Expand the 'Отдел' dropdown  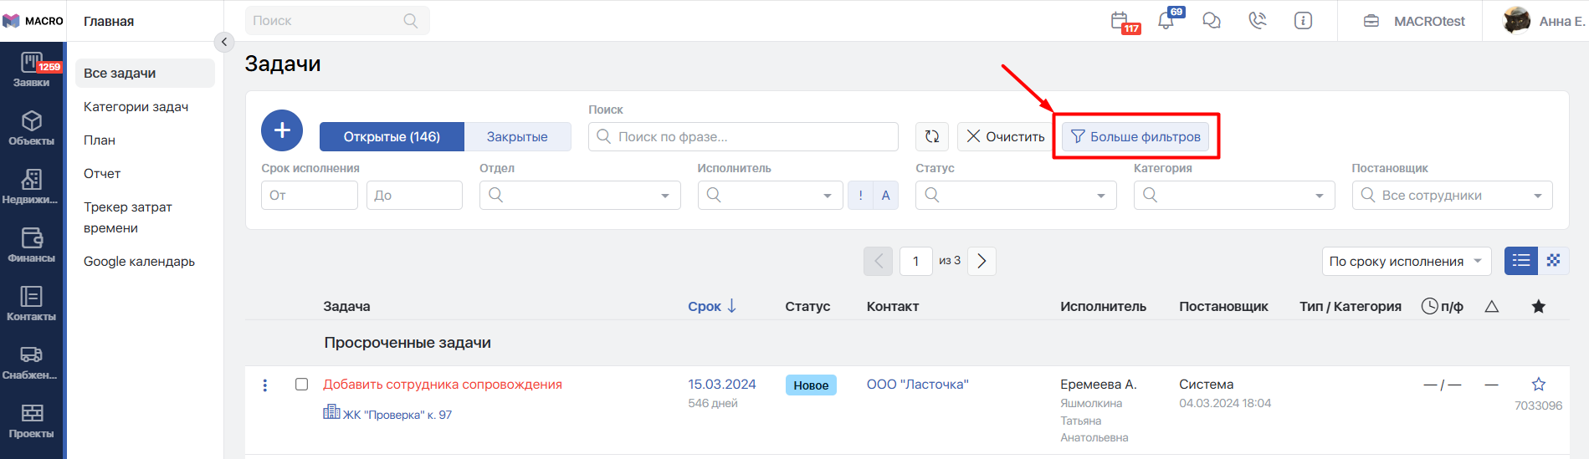click(x=579, y=196)
